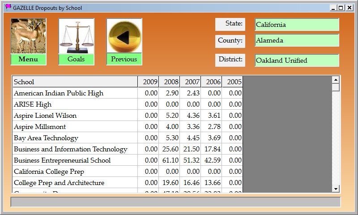Open Goals via the balance scale icon
The width and height of the screenshot is (358, 215).
click(x=76, y=36)
